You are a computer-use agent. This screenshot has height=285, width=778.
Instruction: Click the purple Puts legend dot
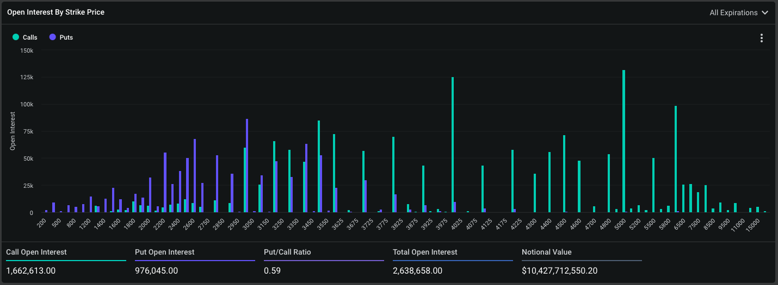point(52,37)
